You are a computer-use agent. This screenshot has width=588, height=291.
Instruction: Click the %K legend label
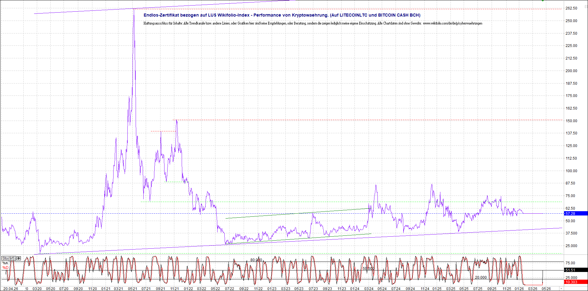[x=6, y=263]
